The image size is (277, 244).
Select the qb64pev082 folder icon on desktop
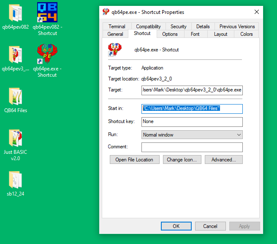click(15, 13)
